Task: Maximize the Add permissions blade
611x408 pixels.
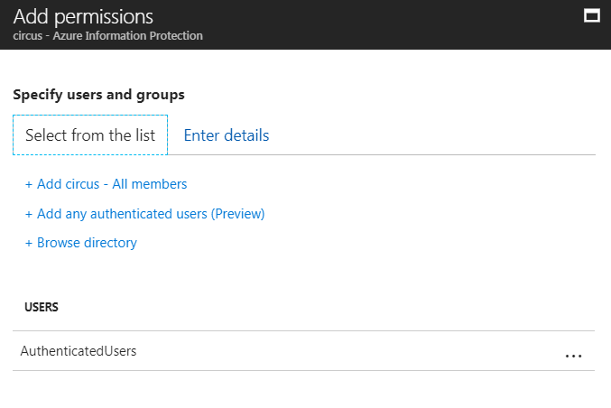Action: point(592,15)
